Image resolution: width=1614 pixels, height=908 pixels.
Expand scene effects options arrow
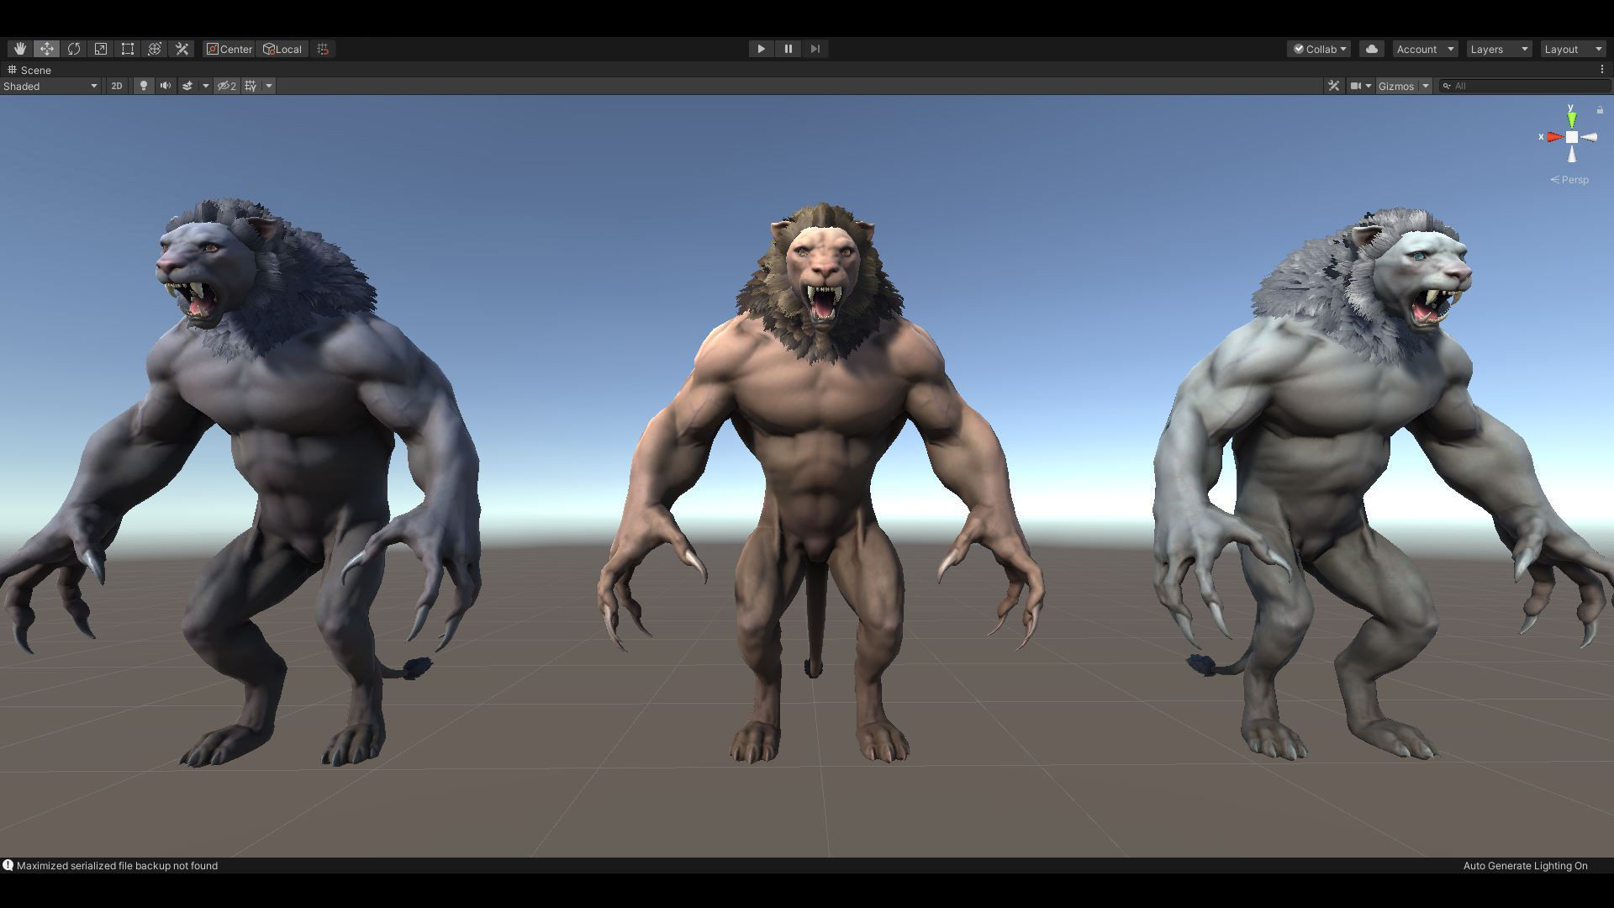click(205, 86)
